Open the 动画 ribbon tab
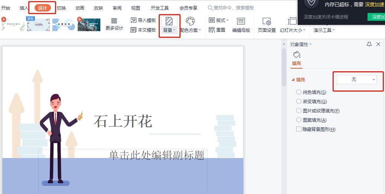385x194 pixels. [x=80, y=8]
